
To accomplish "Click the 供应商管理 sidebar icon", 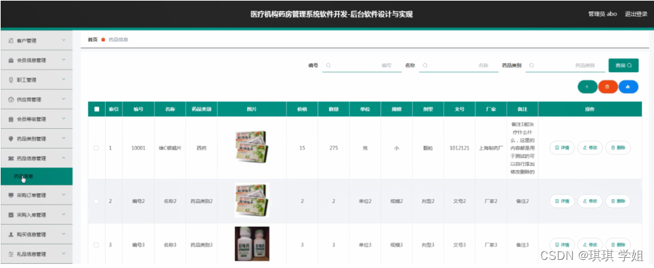I will click(11, 99).
